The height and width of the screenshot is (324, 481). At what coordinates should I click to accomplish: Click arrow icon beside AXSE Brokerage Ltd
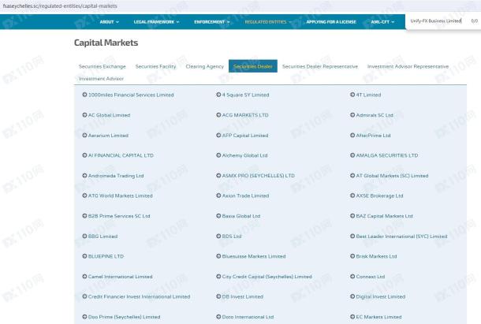pyautogui.click(x=352, y=196)
